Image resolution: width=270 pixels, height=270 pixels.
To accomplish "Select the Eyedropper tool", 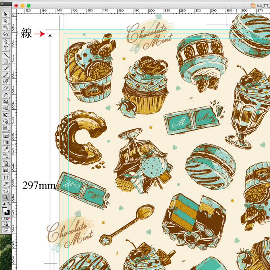I will point(6,149).
